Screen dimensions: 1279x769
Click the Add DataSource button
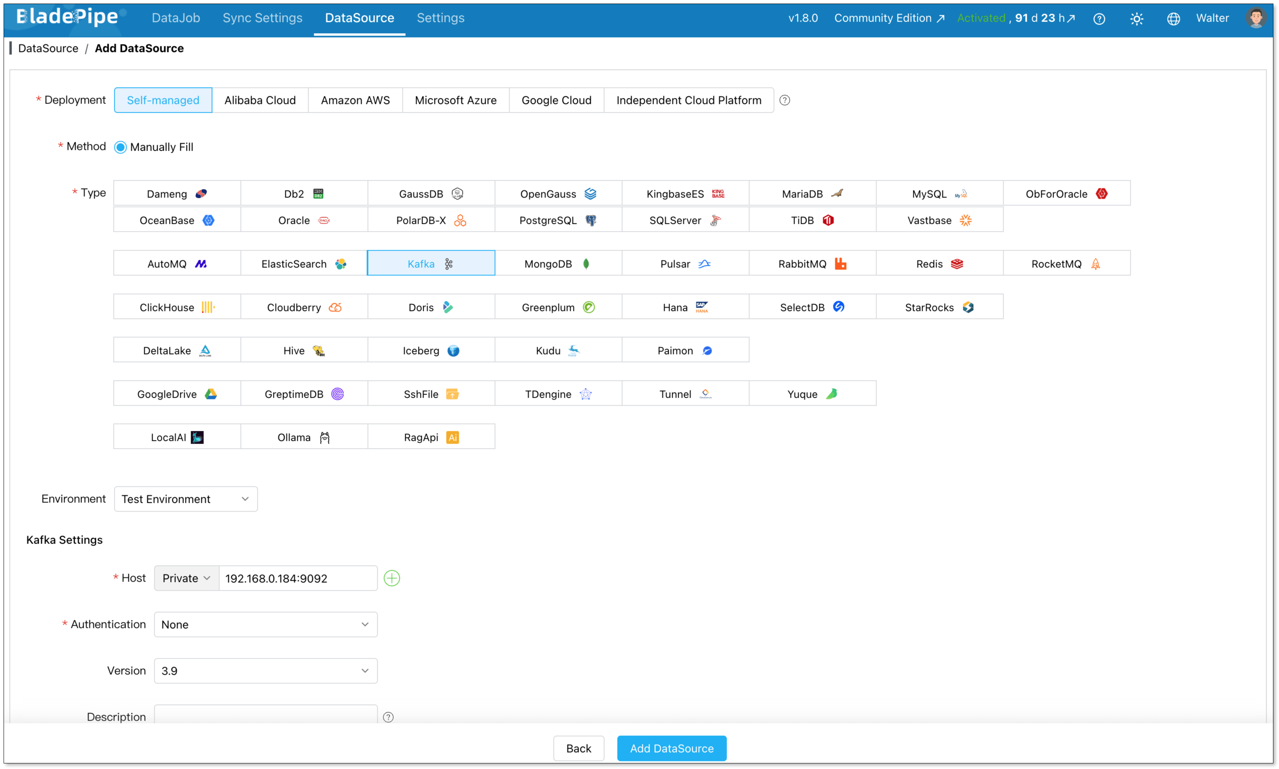(671, 748)
